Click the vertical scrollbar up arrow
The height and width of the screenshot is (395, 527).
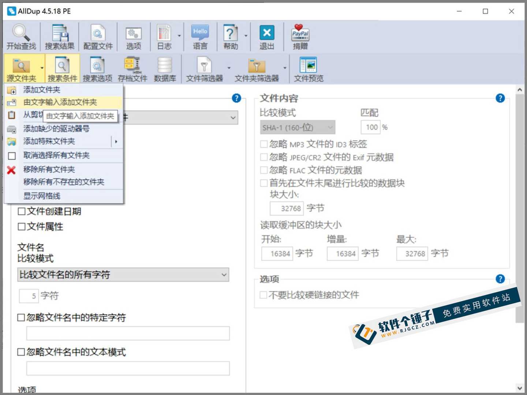[520, 90]
